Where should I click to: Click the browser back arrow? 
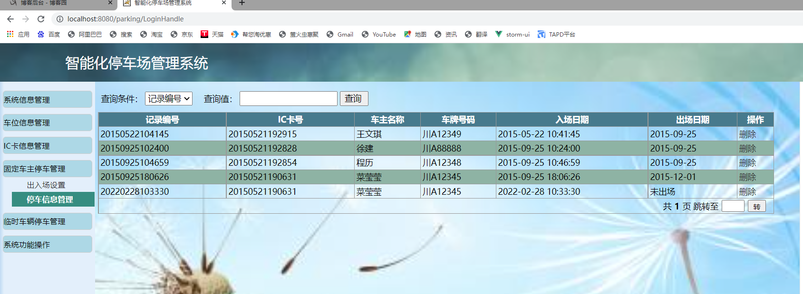(10, 19)
